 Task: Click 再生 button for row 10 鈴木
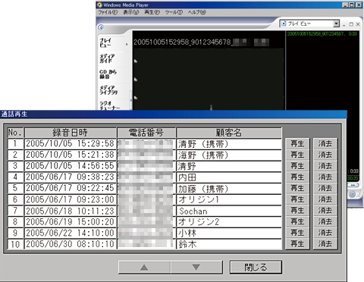(297, 244)
